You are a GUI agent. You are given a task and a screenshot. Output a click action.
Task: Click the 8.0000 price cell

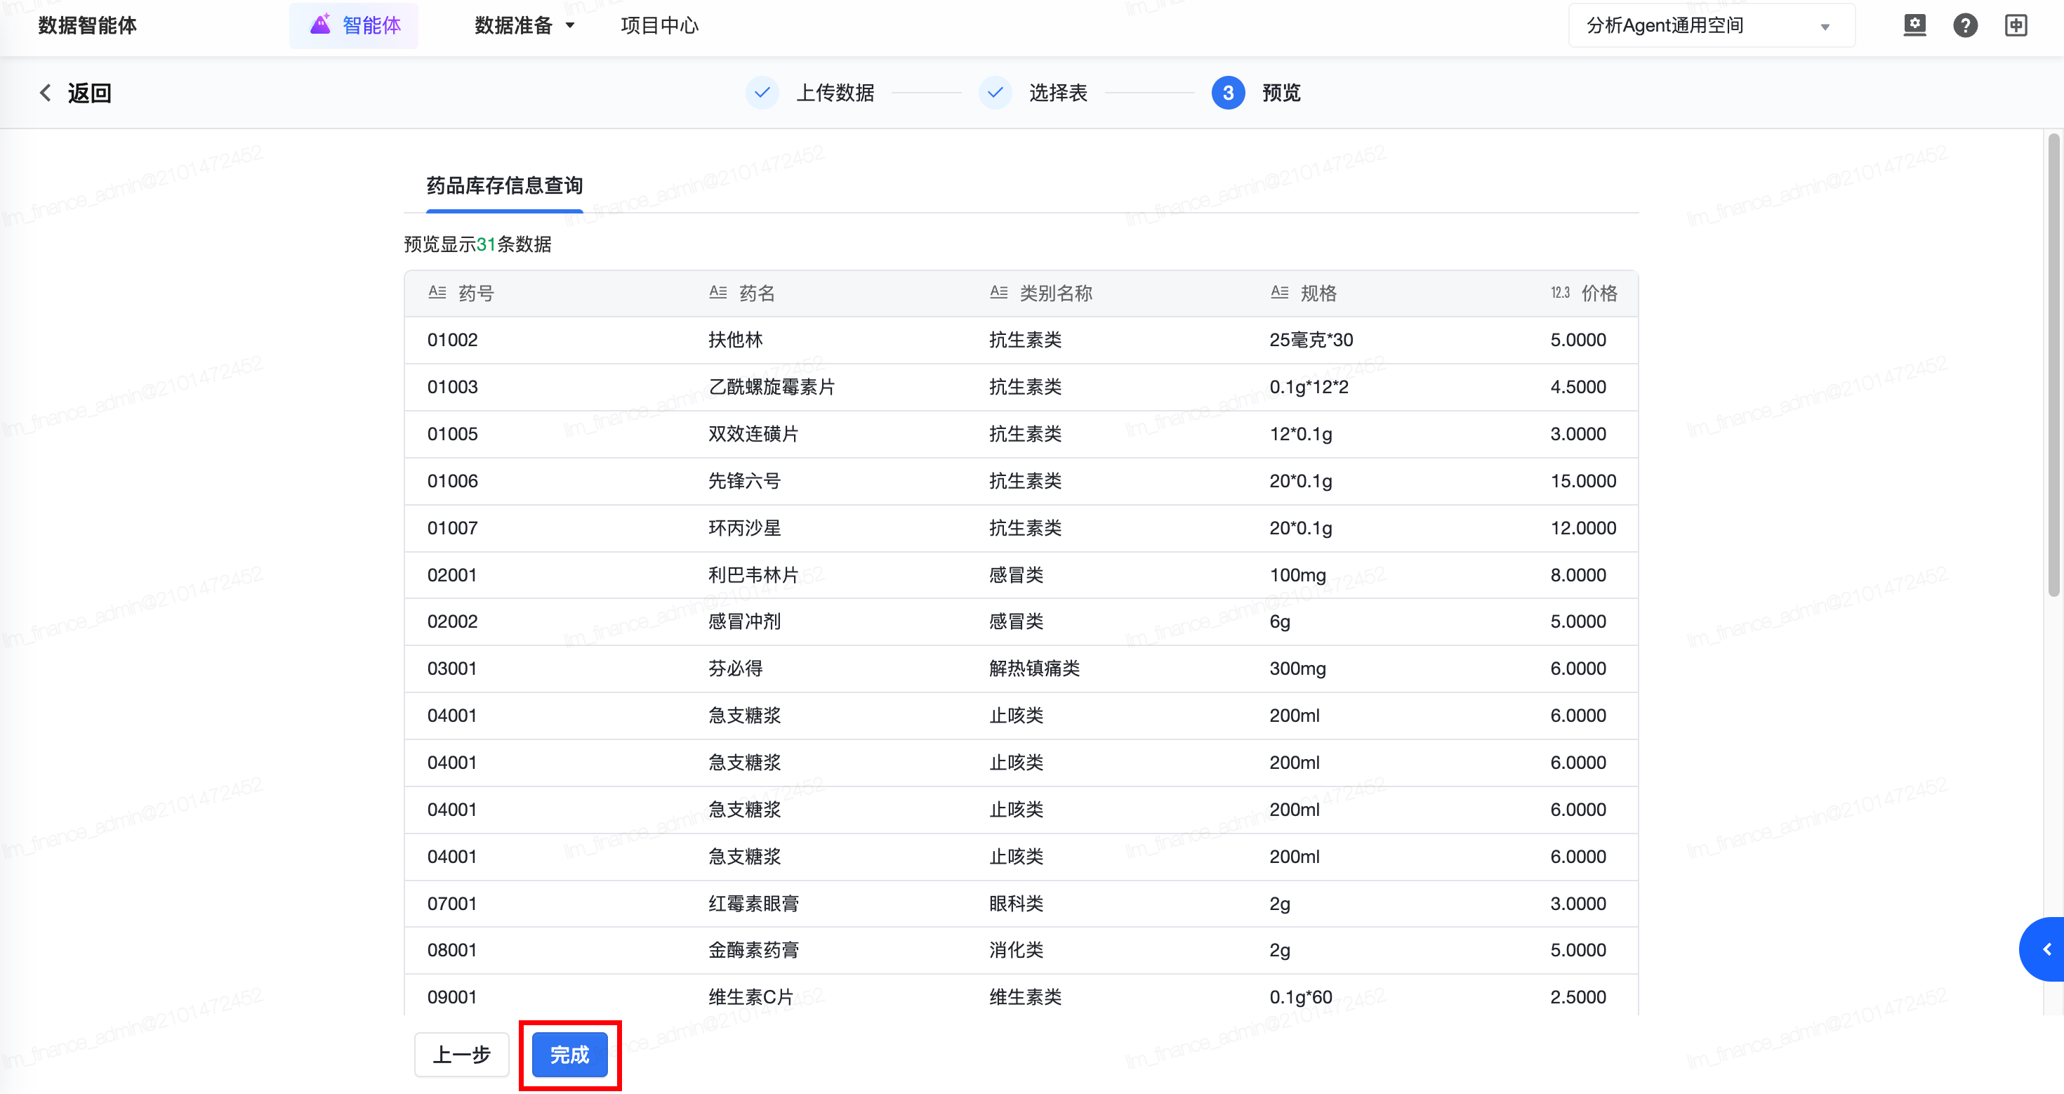click(1578, 574)
